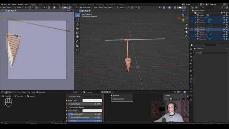This screenshot has width=229, height=129.
Task: Click Base Color white swatch
Action: click(x=92, y=100)
